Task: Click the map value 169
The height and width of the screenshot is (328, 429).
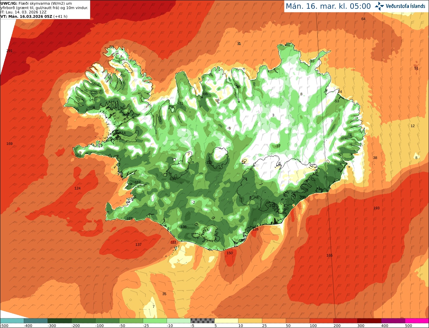Action: coord(9,144)
